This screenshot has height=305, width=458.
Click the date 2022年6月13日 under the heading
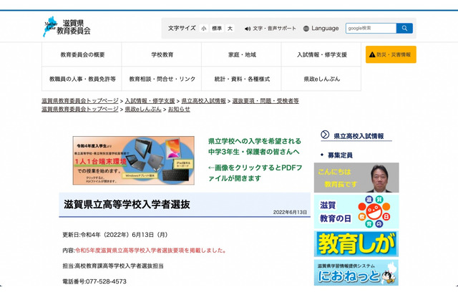click(x=290, y=213)
